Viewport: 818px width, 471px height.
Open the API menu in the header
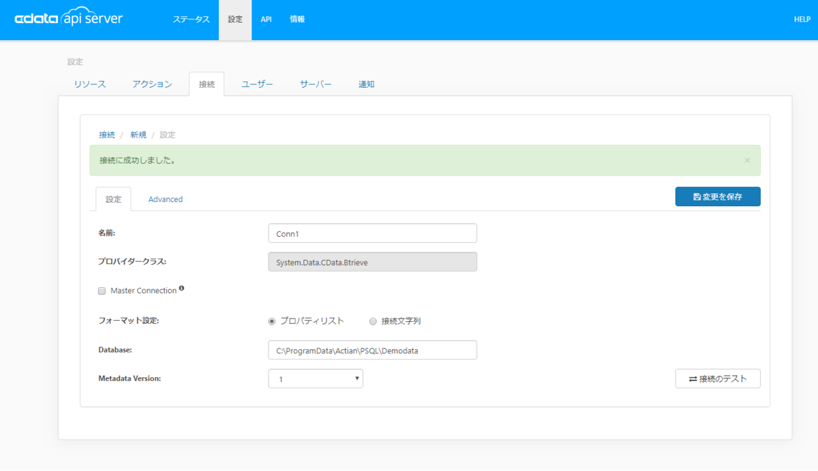(267, 20)
